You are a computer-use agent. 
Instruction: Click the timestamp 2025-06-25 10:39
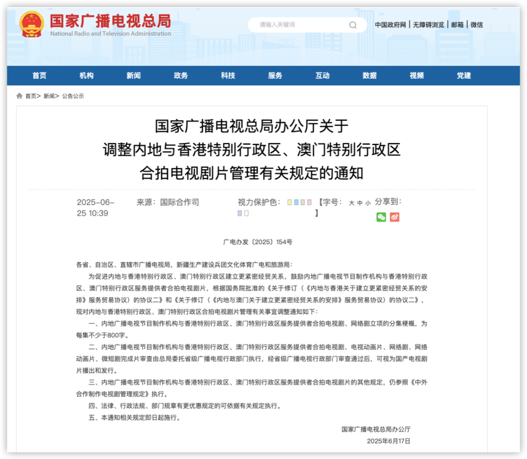click(x=96, y=208)
